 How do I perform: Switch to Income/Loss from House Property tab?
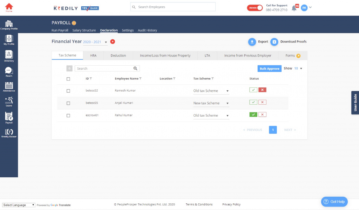pyautogui.click(x=165, y=55)
